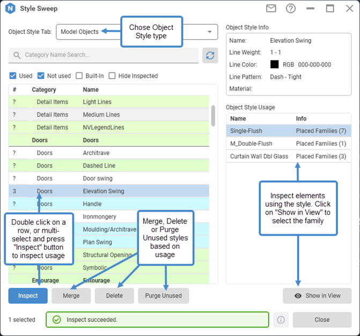Screen dimensions: 360x336
Task: Click the Style Sweep app logo
Action: point(10,9)
